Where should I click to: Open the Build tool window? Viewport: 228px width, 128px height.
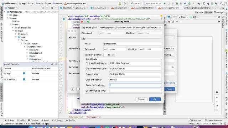[x=45, y=120]
